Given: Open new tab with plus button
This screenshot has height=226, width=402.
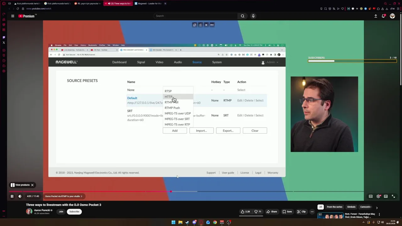Looking at the screenshot, I should click(x=165, y=3).
